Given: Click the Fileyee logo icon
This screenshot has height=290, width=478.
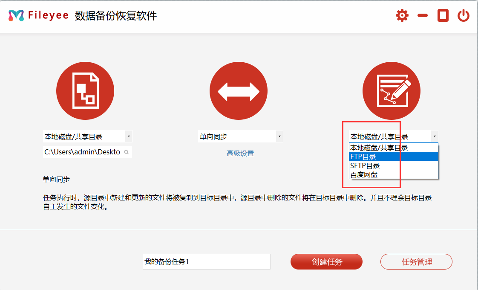Looking at the screenshot, I should pyautogui.click(x=16, y=16).
